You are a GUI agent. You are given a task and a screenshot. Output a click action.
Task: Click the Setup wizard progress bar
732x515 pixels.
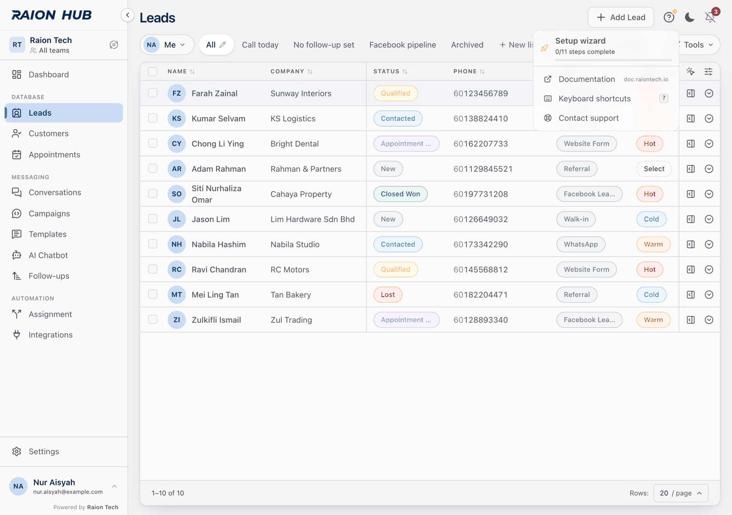(x=613, y=60)
